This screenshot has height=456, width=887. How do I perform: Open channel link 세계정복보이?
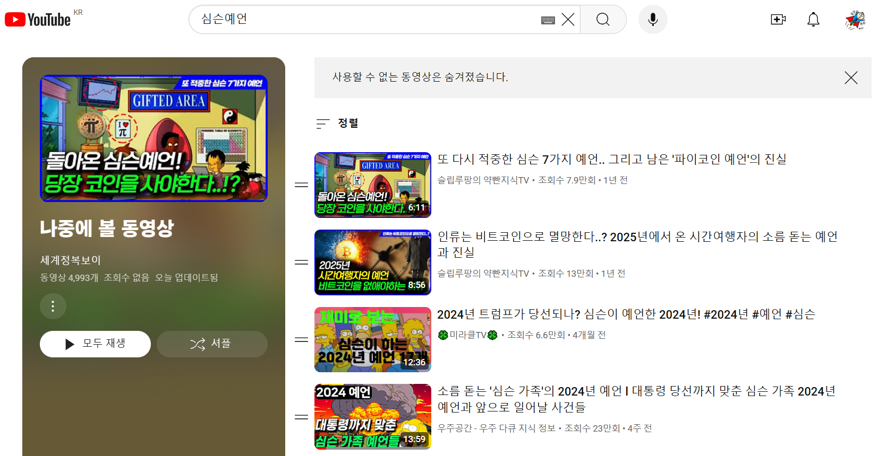click(70, 260)
